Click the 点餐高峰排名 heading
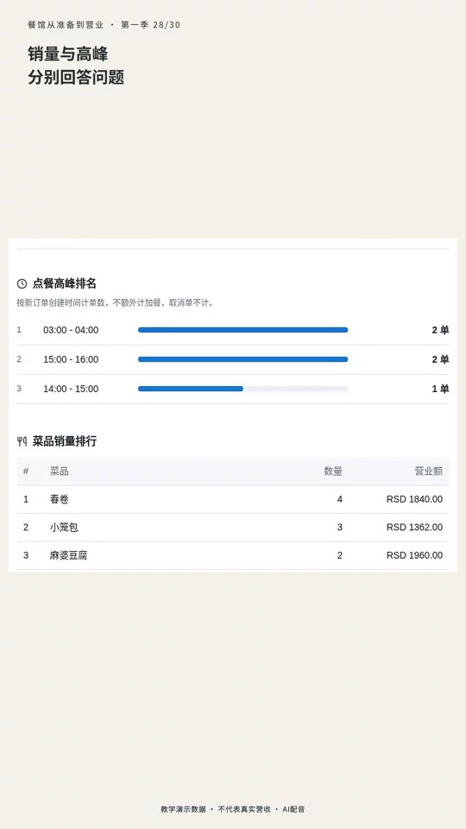This screenshot has width=466, height=829. (65, 284)
